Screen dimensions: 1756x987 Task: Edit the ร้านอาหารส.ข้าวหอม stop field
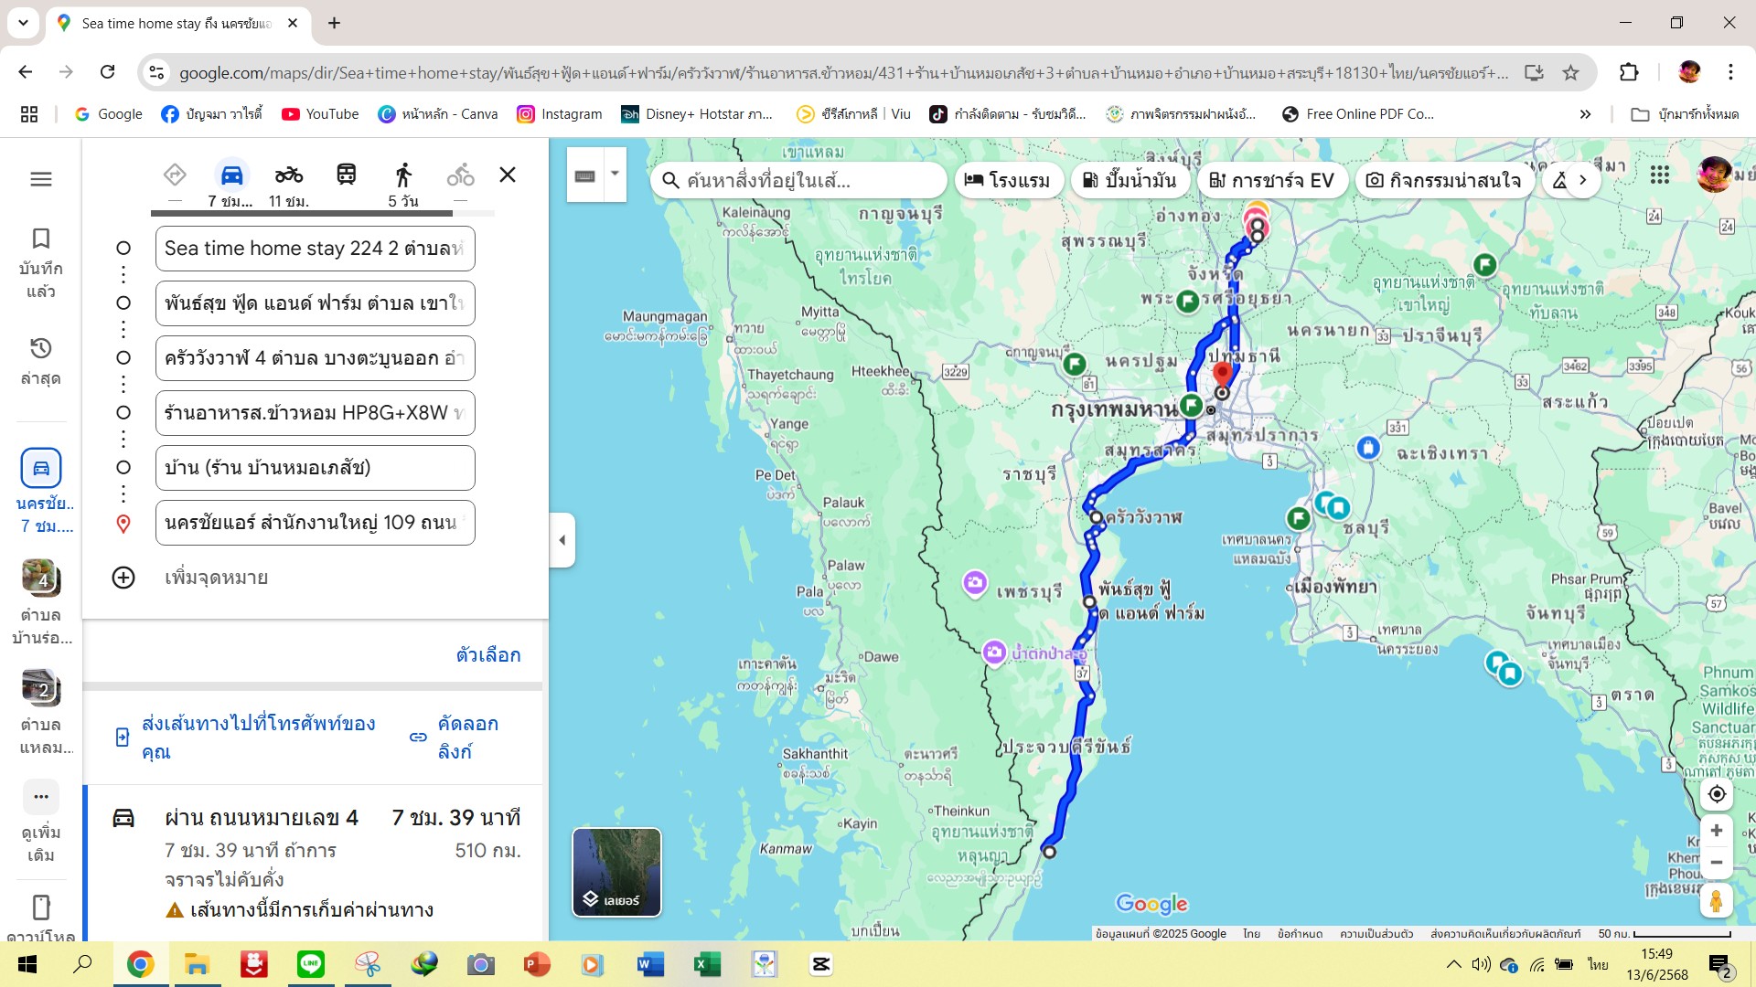coord(316,413)
